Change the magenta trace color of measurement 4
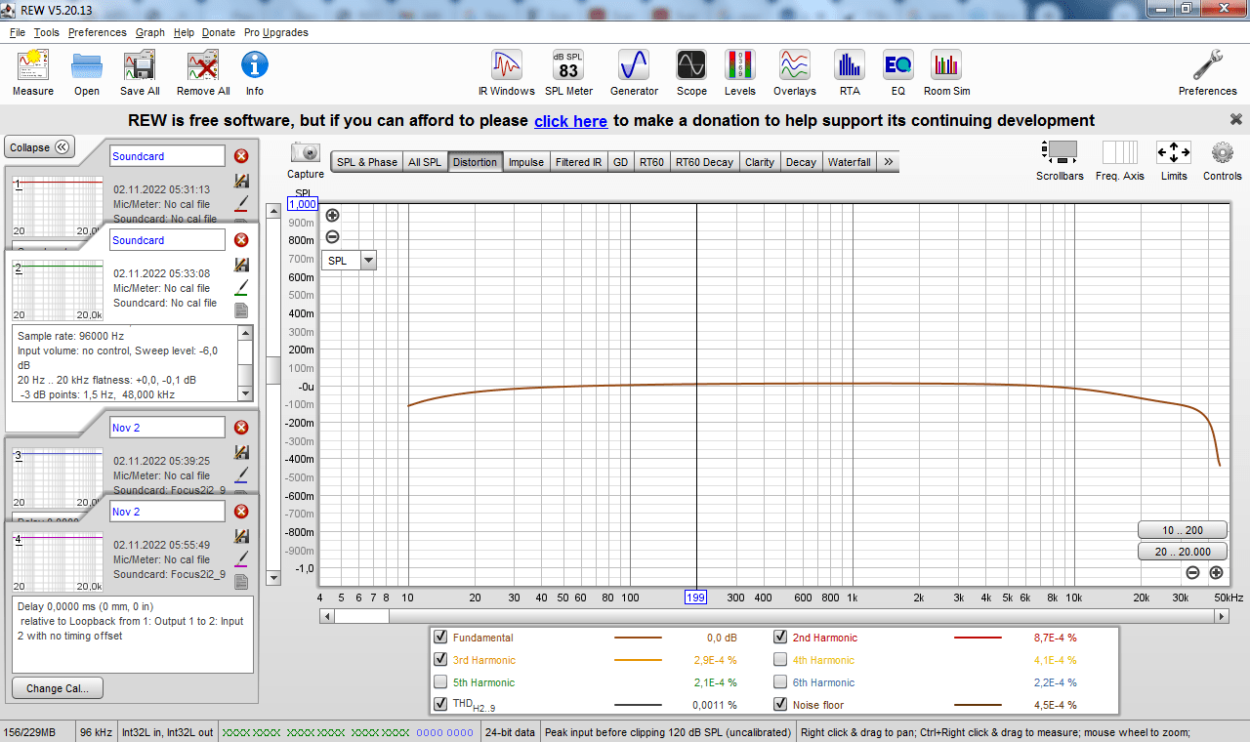This screenshot has width=1250, height=742. tap(241, 558)
